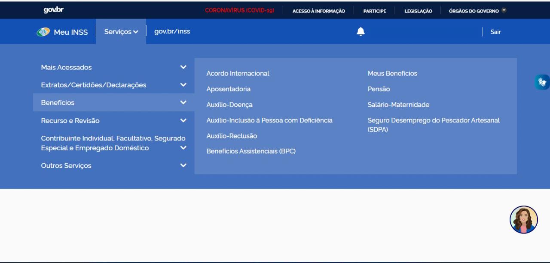Select Contribuinte Individual, Facultativo category
Image resolution: width=550 pixels, height=263 pixels.
[x=113, y=143]
